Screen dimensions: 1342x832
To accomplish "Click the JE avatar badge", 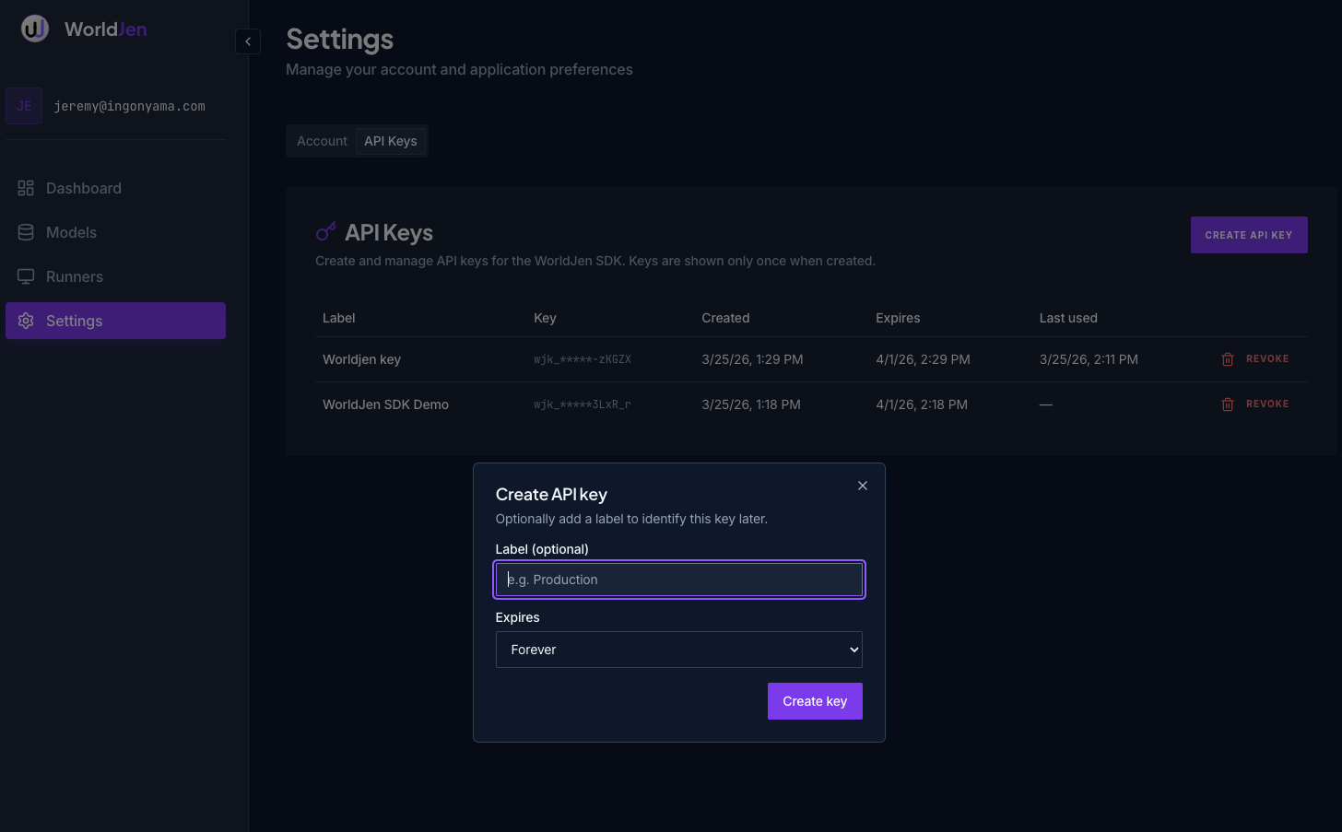I will coord(24,106).
